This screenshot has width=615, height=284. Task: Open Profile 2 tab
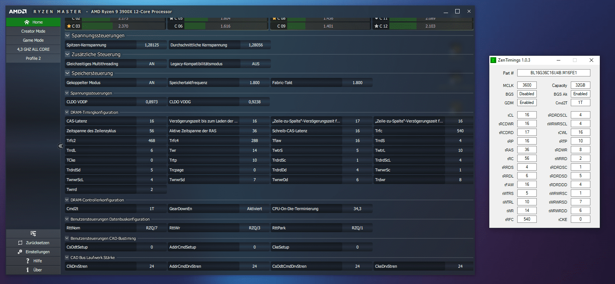(33, 58)
